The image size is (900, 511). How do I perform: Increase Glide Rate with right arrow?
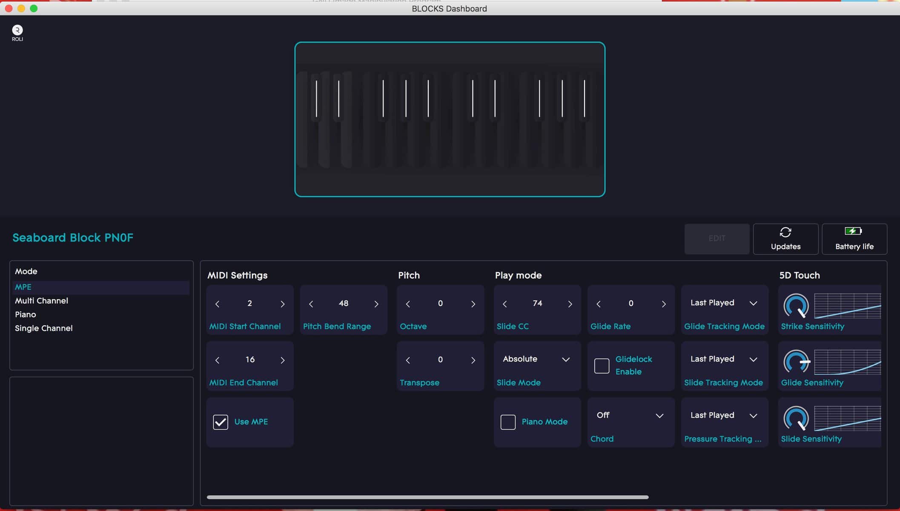click(x=663, y=304)
